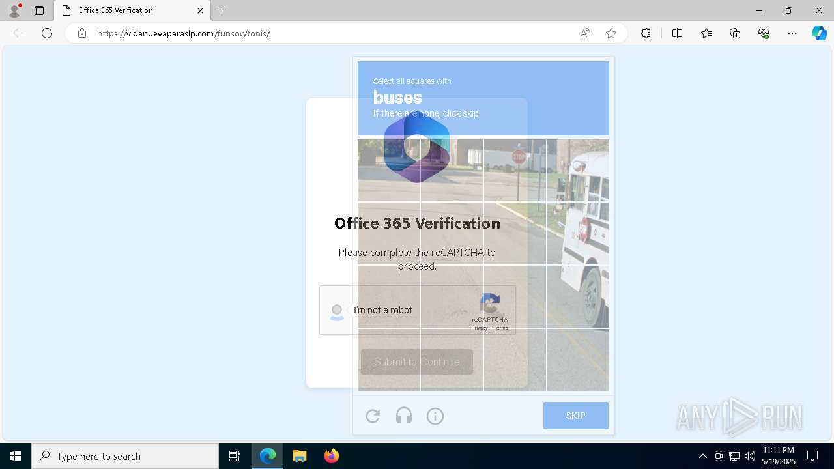The height and width of the screenshot is (469, 834).
Task: Add page to favorites star icon
Action: coord(611,33)
